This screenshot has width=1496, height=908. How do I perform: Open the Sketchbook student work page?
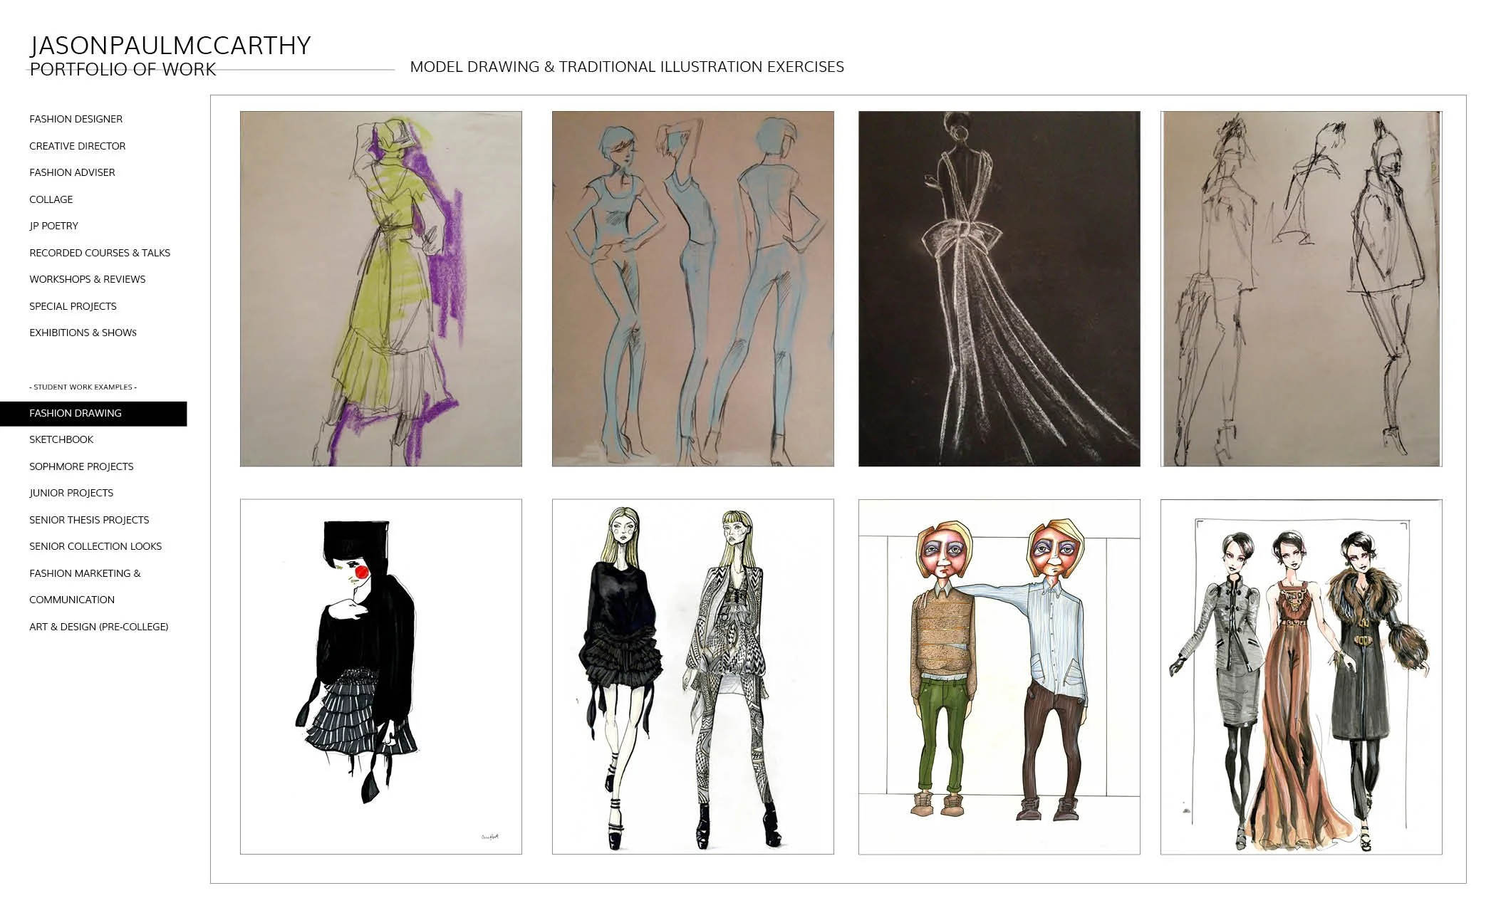point(61,439)
